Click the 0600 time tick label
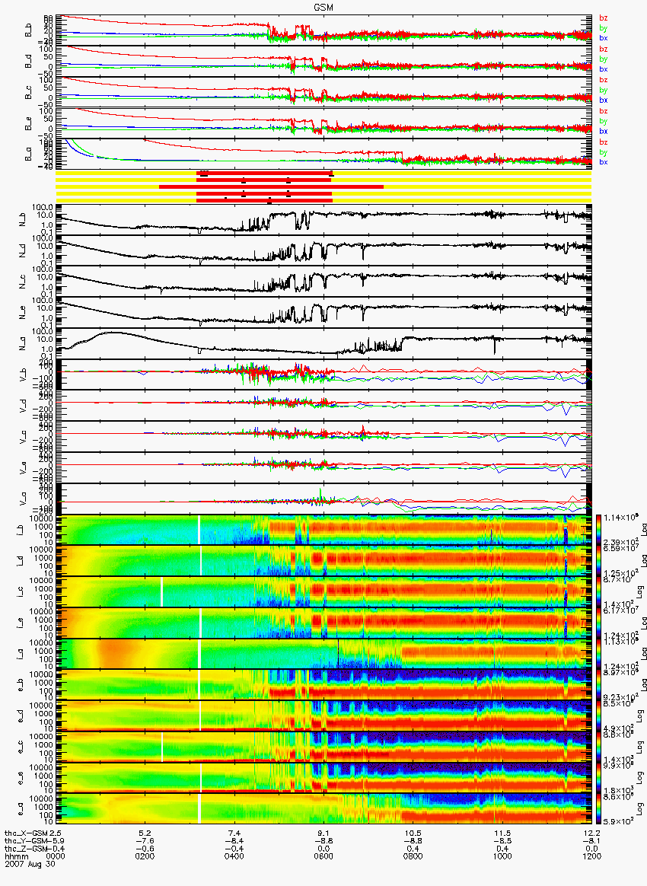 323,856
